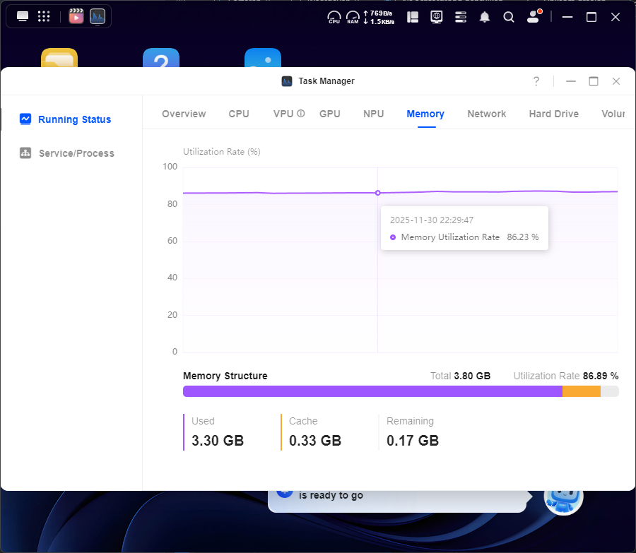The width and height of the screenshot is (636, 553).
Task: Click the memory structure usage bar
Action: click(x=401, y=391)
